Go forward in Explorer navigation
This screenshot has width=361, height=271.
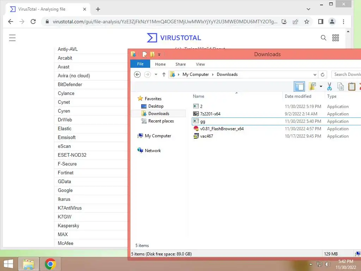point(147,74)
